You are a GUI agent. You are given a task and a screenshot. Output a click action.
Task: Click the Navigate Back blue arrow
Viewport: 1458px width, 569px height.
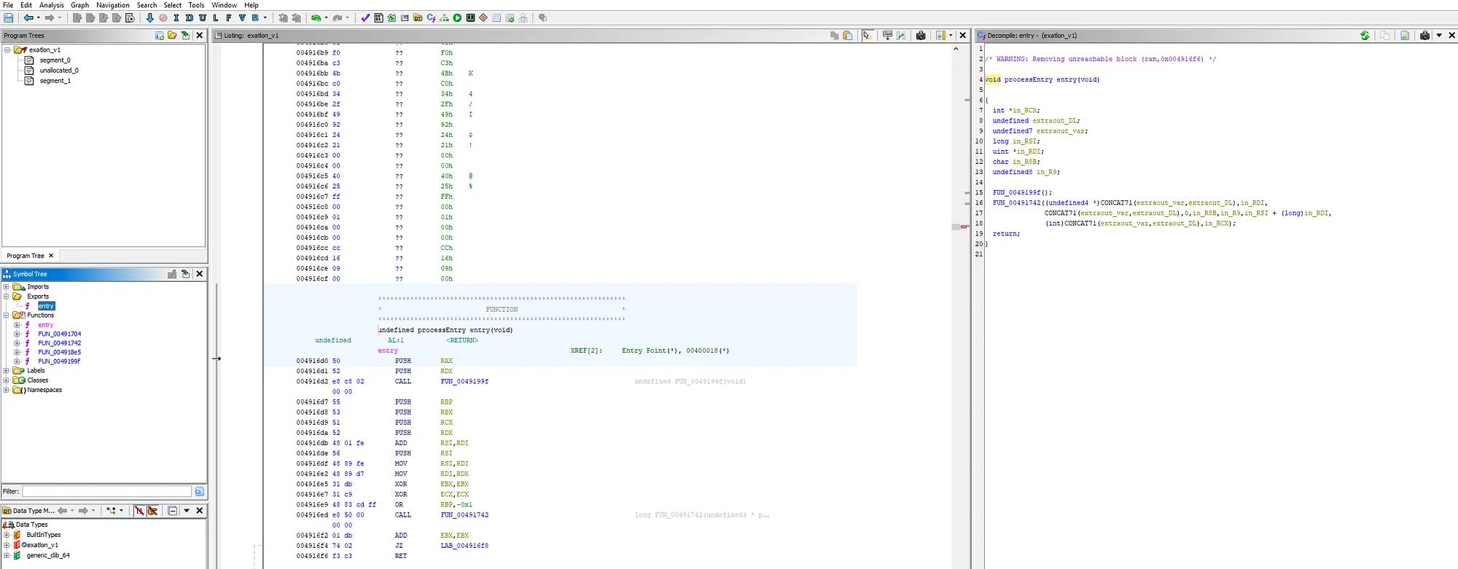[28, 18]
